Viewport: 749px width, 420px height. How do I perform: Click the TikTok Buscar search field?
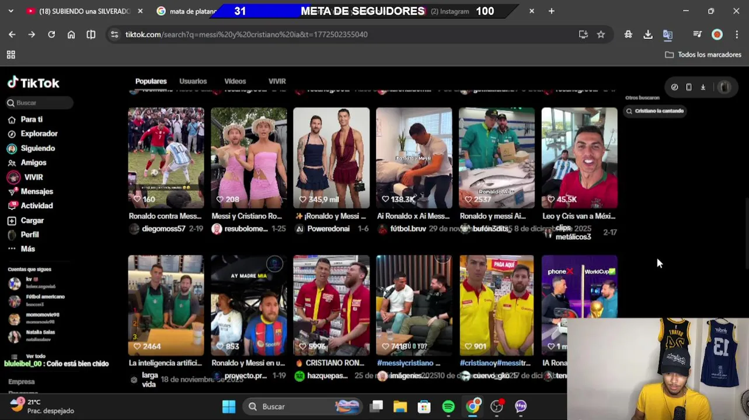point(39,103)
